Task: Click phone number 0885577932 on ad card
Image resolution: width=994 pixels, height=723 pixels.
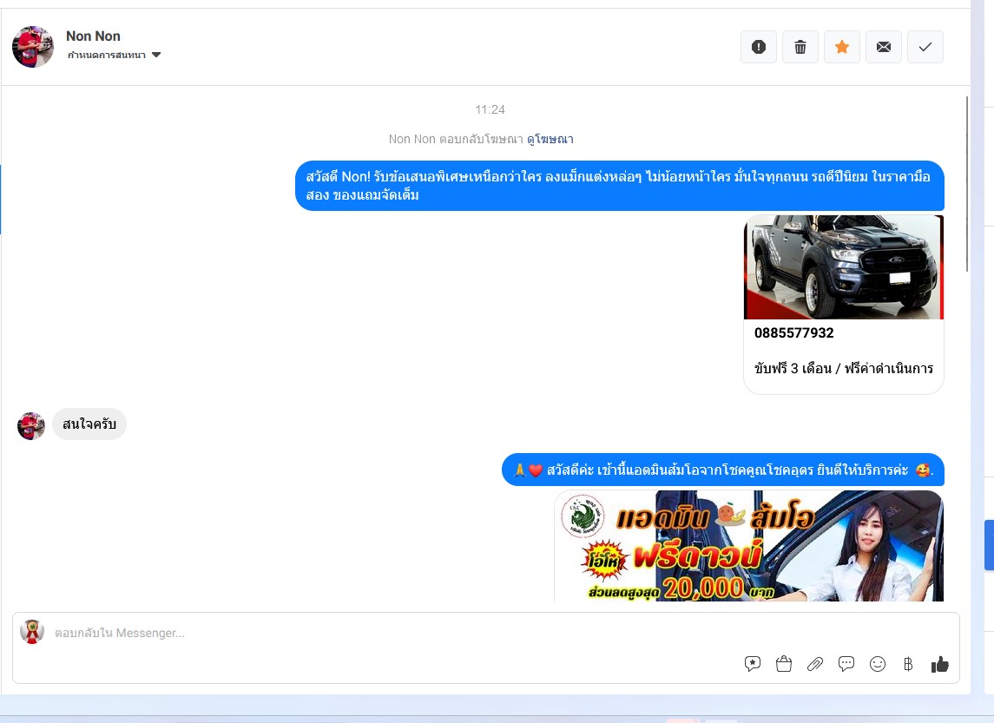Action: pos(793,332)
